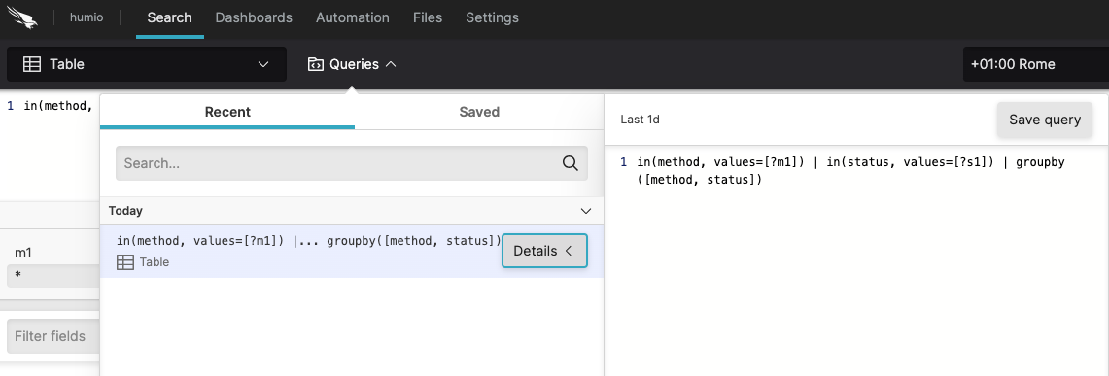1109x376 pixels.
Task: Click the table icon in widget selector
Action: pyautogui.click(x=32, y=64)
